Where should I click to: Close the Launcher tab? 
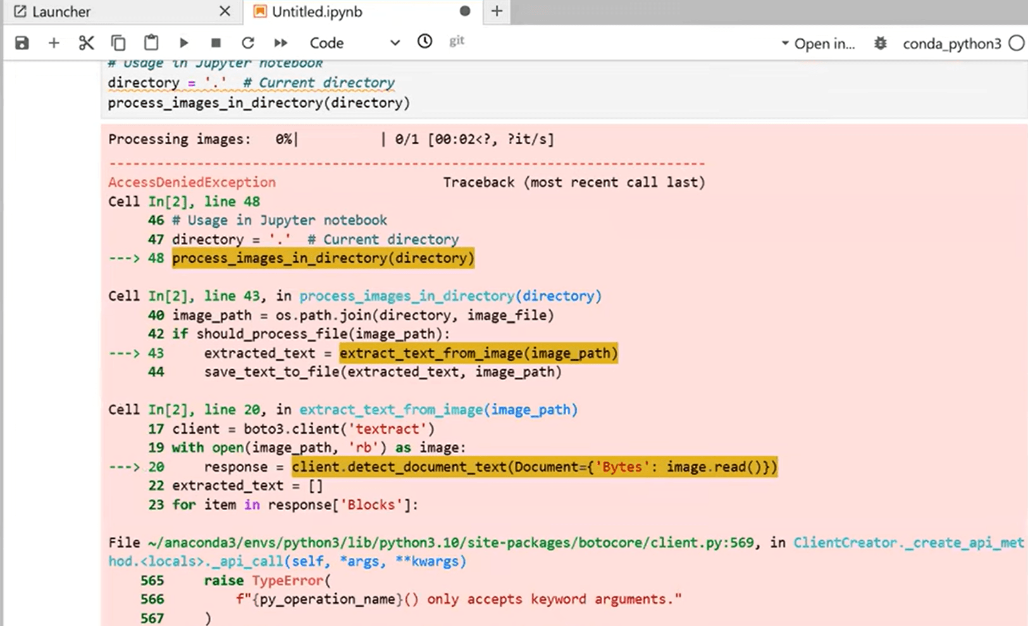225,11
